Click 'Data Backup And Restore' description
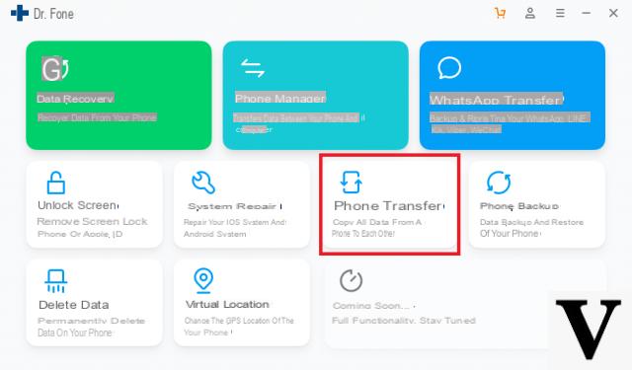Viewport: 632px width, 370px height. tap(531, 222)
